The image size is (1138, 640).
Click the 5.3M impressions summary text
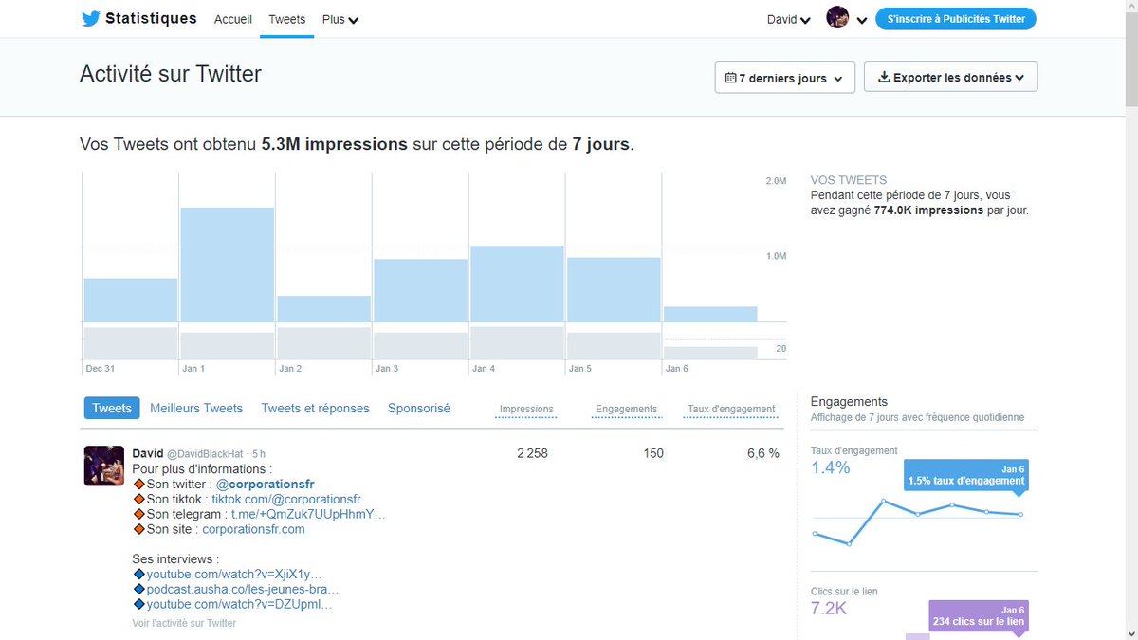click(334, 145)
